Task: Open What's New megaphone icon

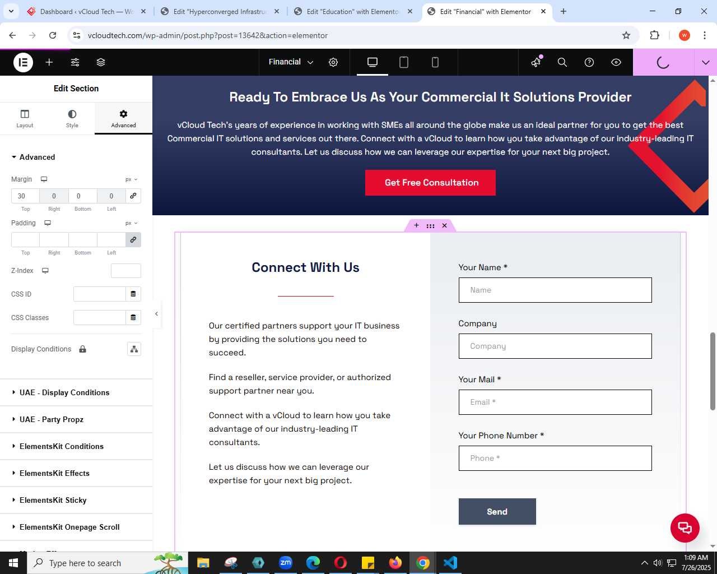Action: (536, 62)
